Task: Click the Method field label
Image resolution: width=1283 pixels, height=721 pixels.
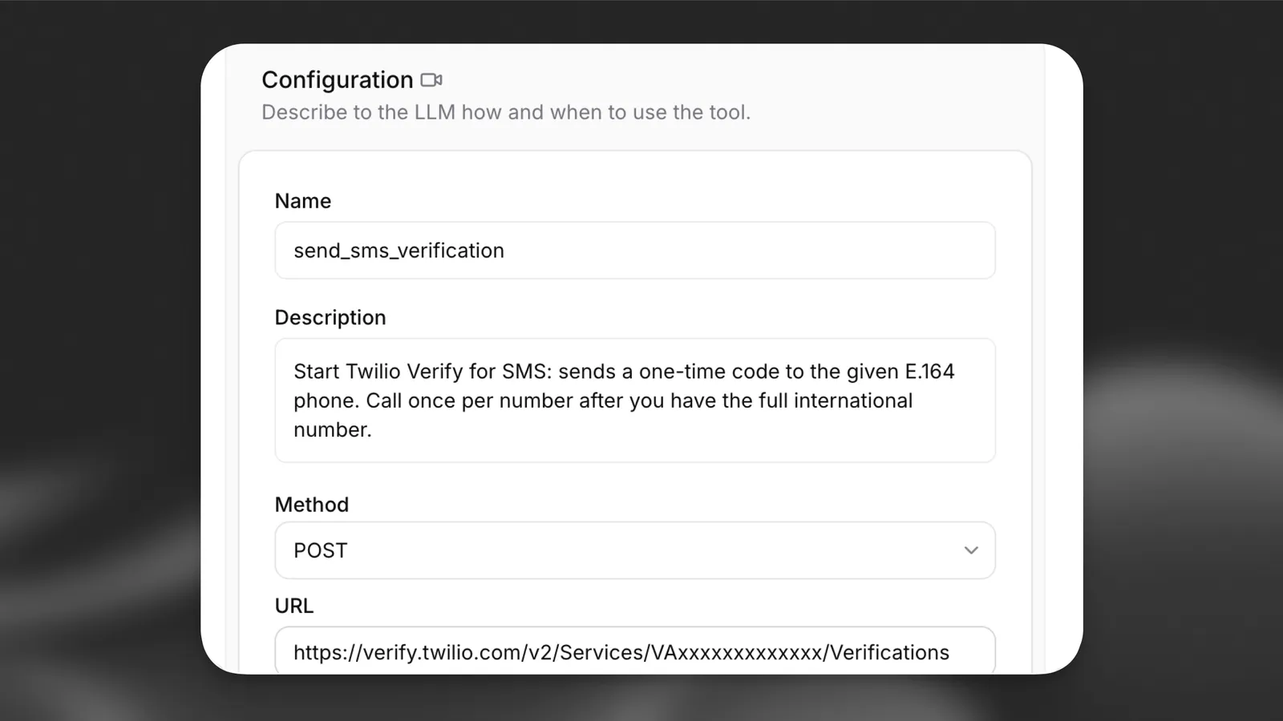Action: coord(312,505)
